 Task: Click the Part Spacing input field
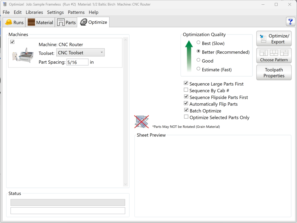point(77,62)
